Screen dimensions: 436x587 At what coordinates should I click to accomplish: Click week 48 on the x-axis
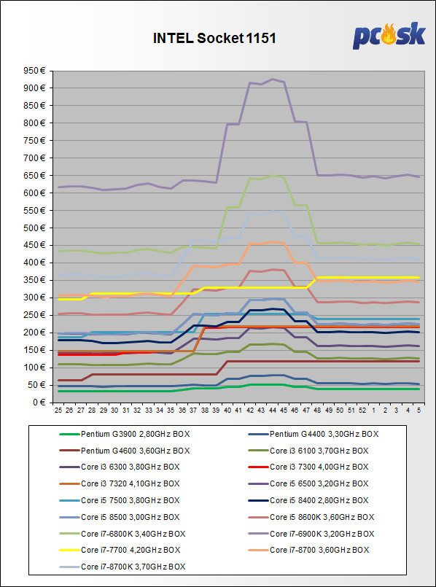point(317,411)
